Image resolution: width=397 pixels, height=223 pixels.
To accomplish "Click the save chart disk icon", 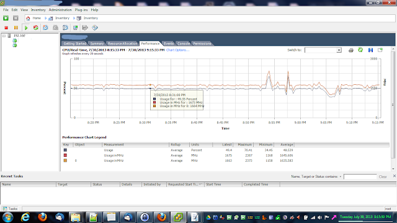I will [370, 50].
